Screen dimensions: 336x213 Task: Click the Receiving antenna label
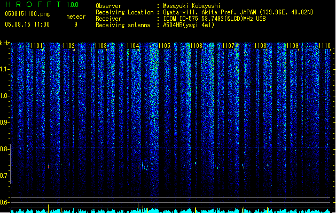point(123,25)
